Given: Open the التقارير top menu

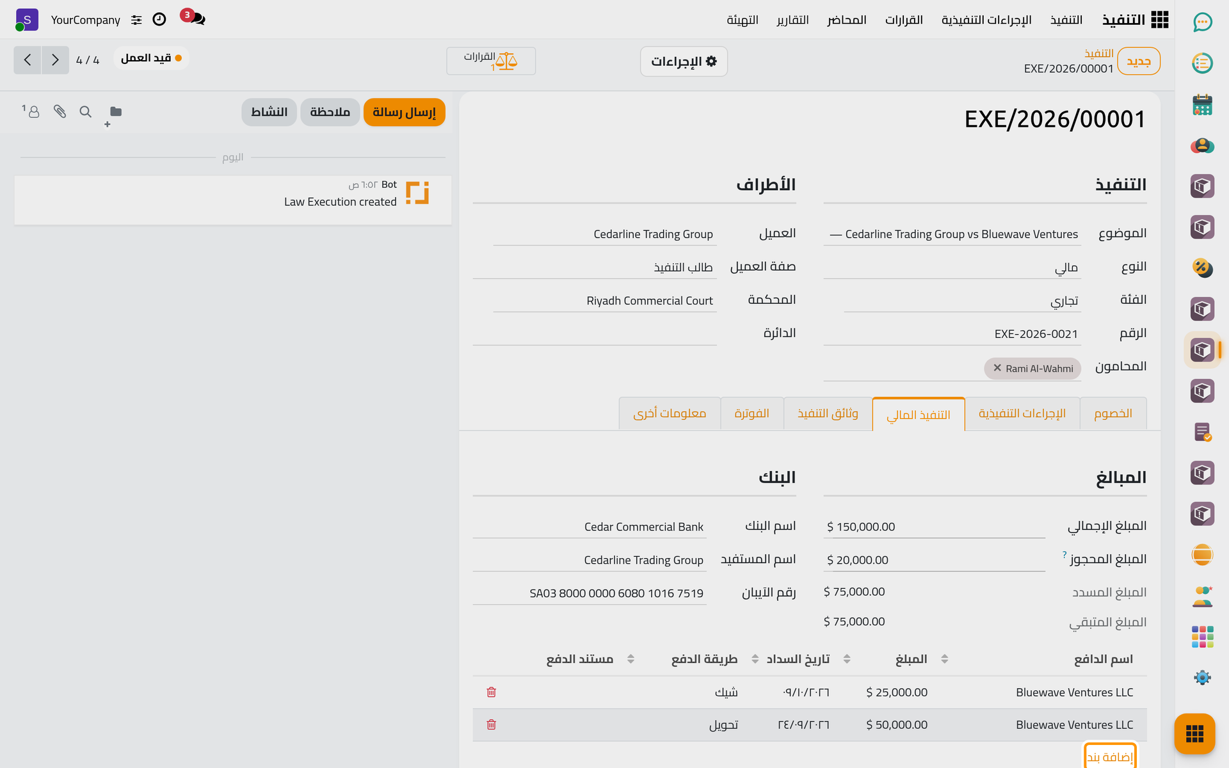Looking at the screenshot, I should click(x=792, y=20).
